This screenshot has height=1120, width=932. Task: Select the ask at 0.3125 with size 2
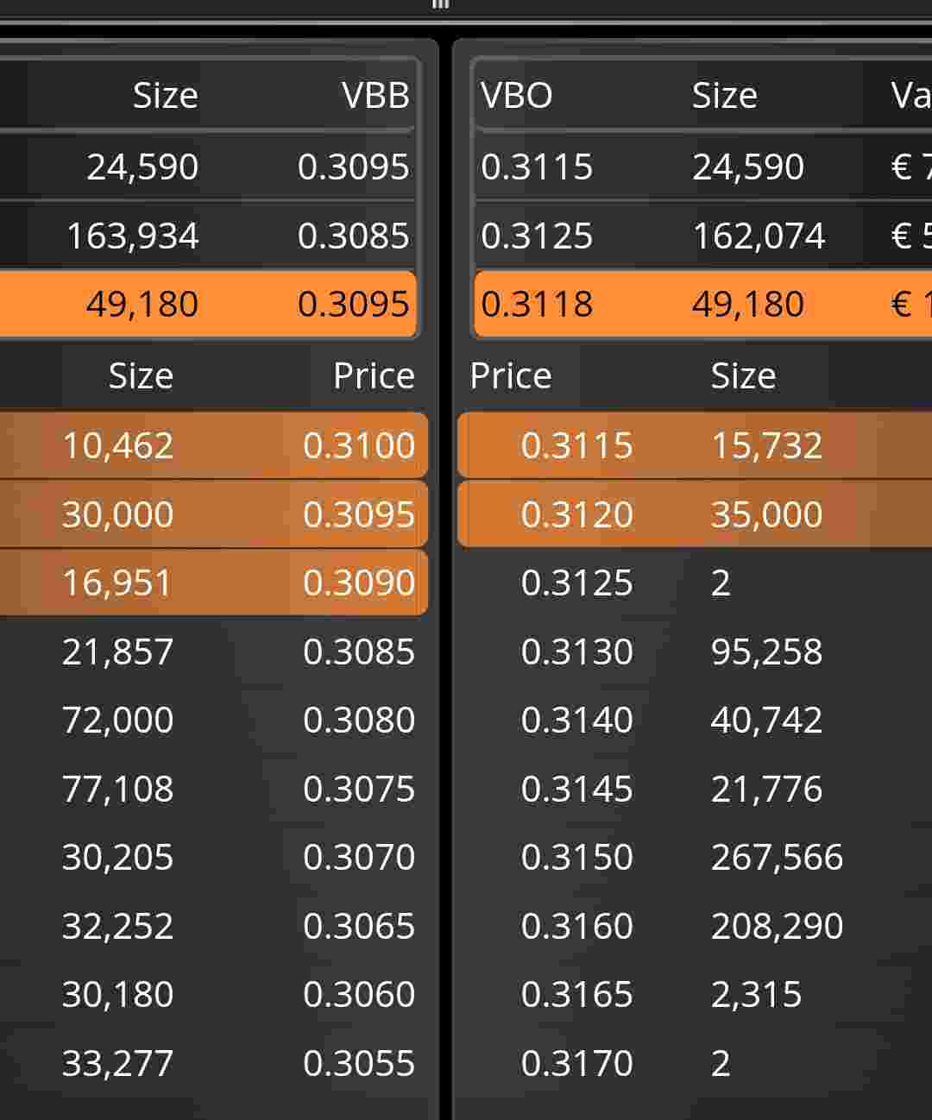click(695, 582)
